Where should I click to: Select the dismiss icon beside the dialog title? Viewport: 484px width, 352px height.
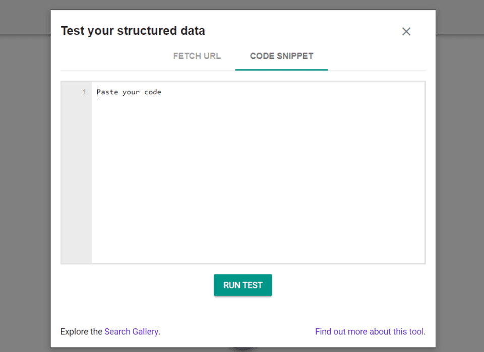tap(406, 31)
